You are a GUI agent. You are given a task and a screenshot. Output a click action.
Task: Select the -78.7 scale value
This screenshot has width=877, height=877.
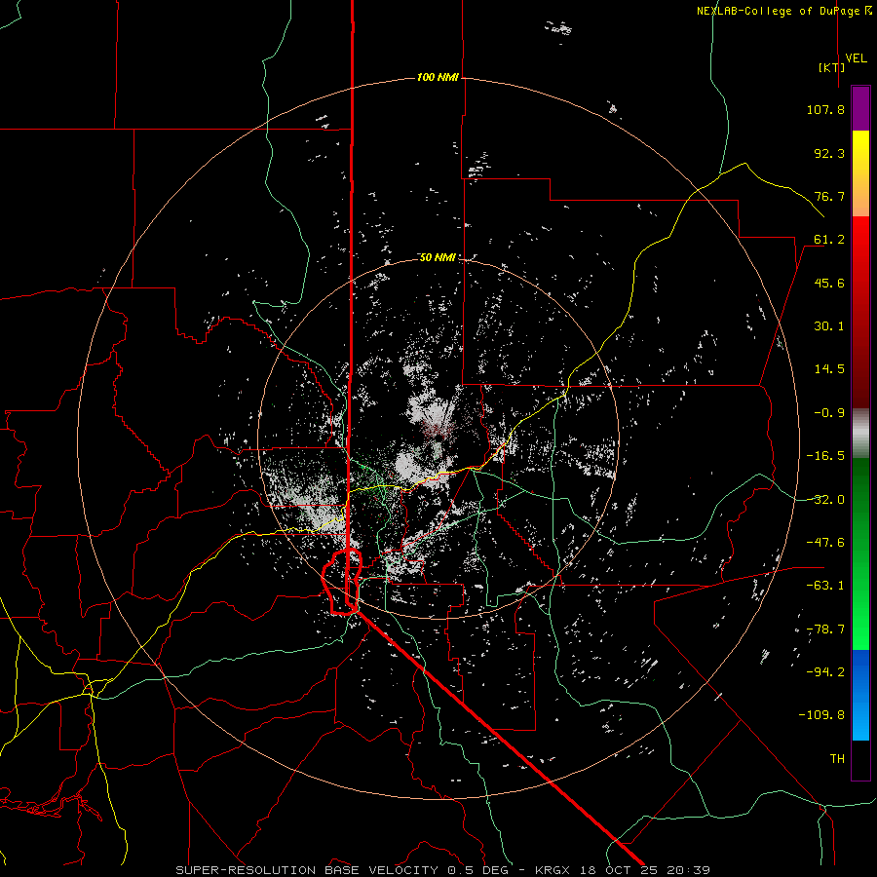tap(825, 629)
